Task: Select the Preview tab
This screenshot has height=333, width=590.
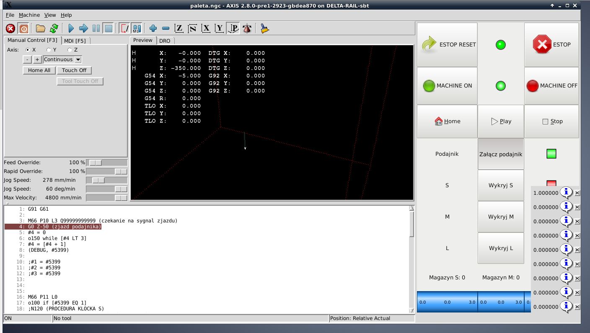Action: 143,40
